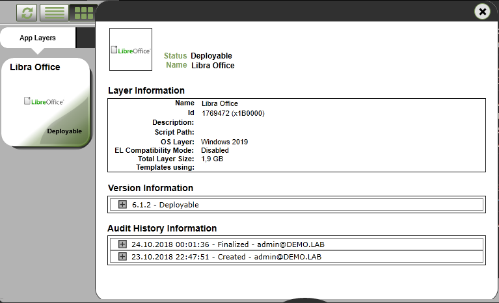Screen dimensions: 499x303
Task: Expand the Created audit history entry
Action: coord(122,256)
